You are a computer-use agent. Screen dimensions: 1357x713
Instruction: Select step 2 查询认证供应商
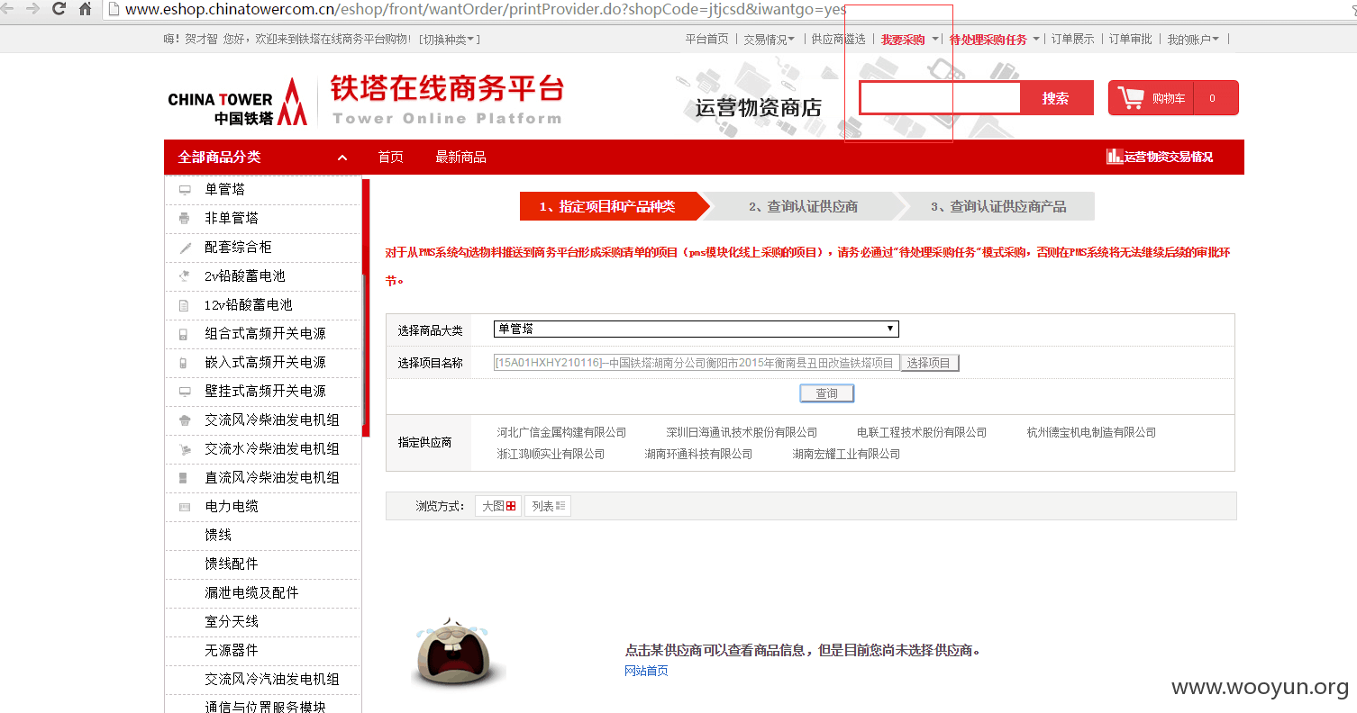tap(803, 206)
